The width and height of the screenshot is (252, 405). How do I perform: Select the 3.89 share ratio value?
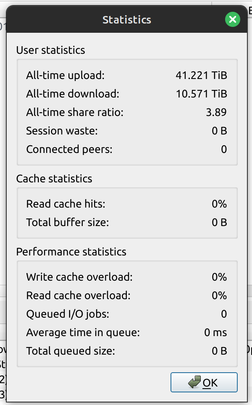click(216, 112)
